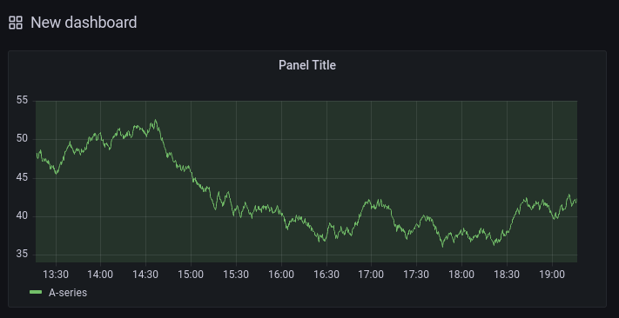Screen dimensions: 619x318
Task: Click the 40 value axis label
Action: click(23, 216)
